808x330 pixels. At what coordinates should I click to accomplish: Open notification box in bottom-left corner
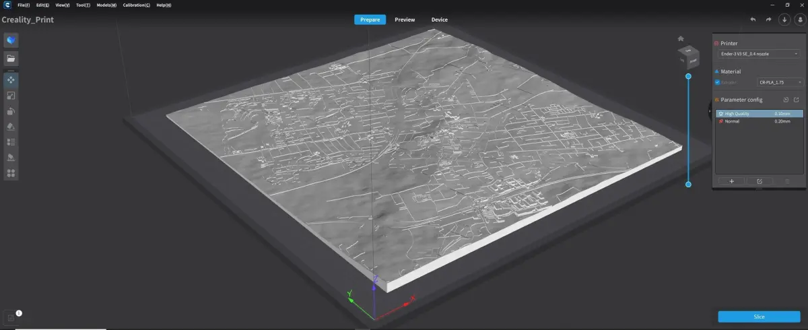tap(10, 317)
